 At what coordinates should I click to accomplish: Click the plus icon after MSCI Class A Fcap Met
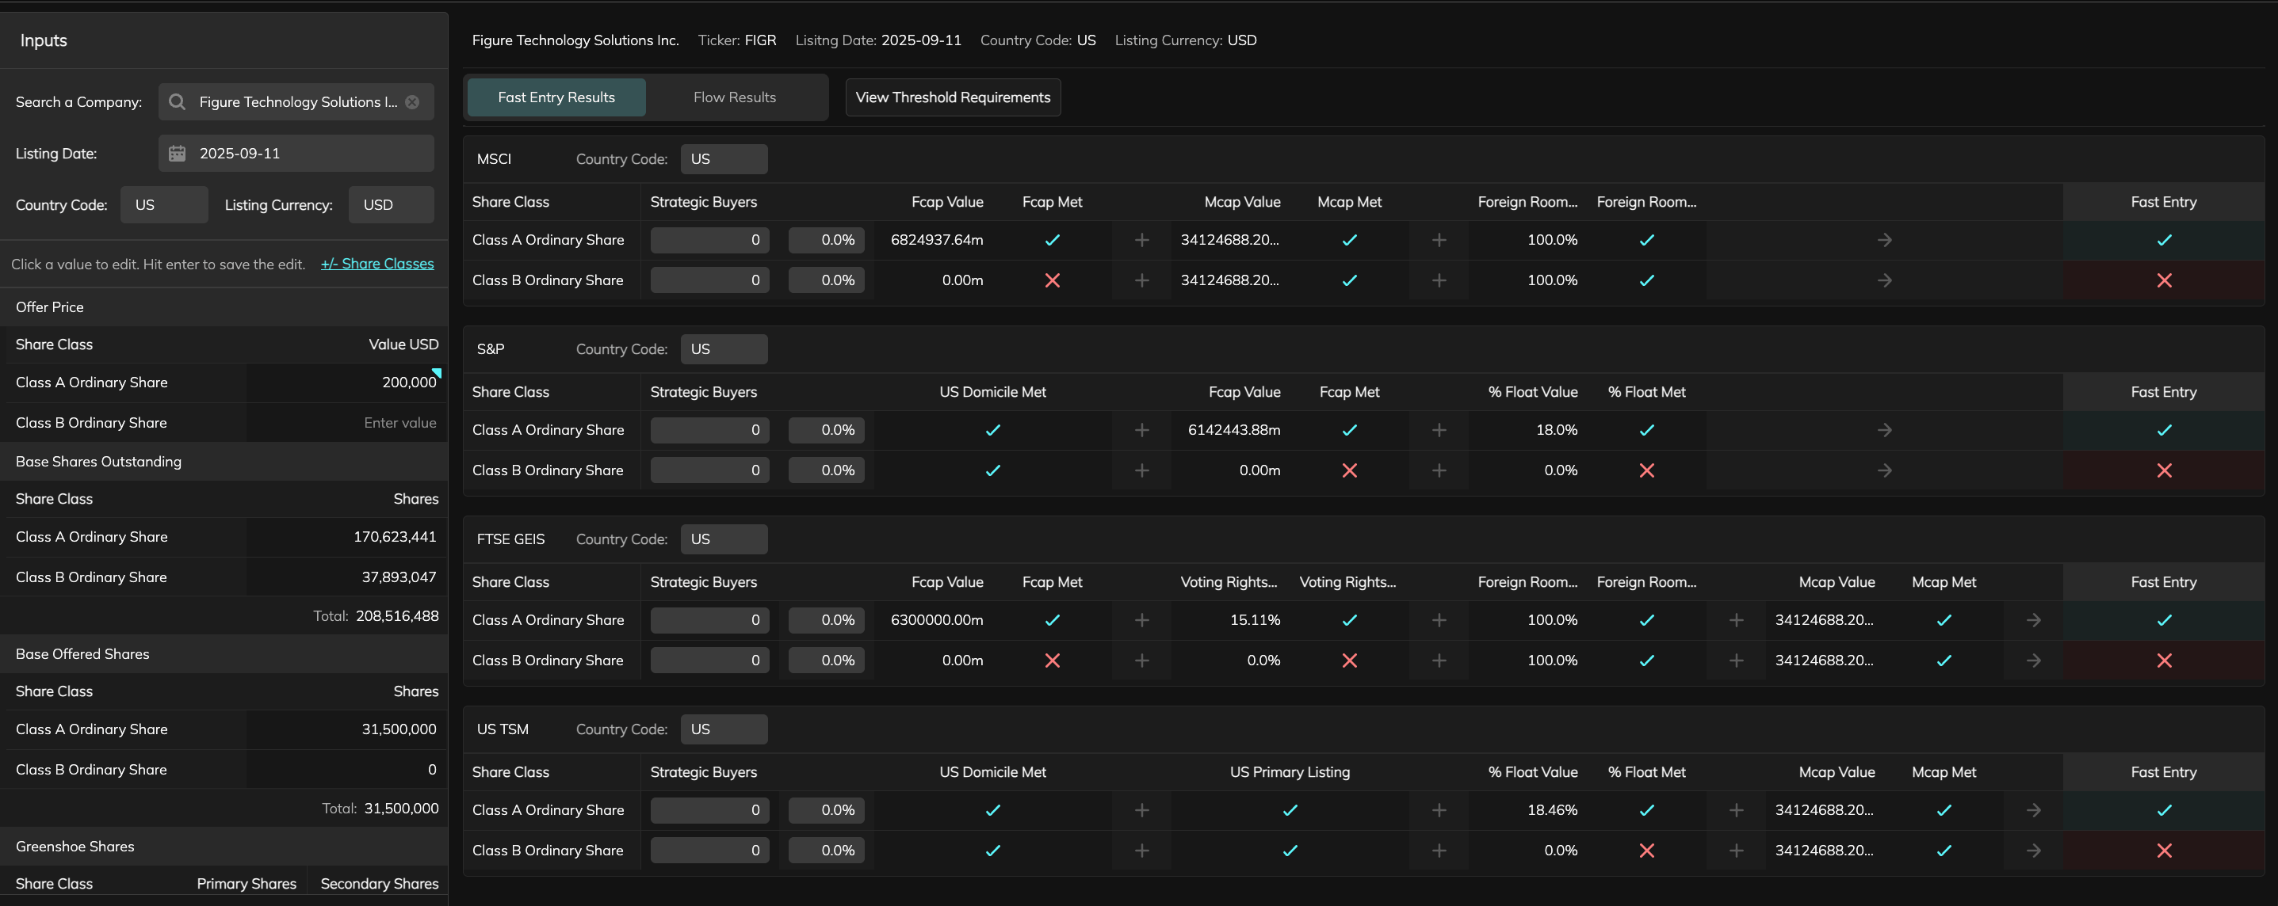1141,239
